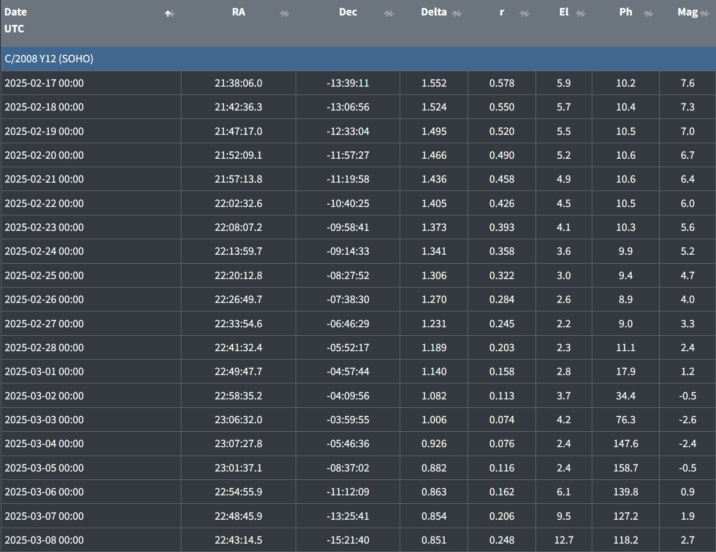716x552 pixels.
Task: Sort by Mag using arrow icon
Action: point(704,14)
